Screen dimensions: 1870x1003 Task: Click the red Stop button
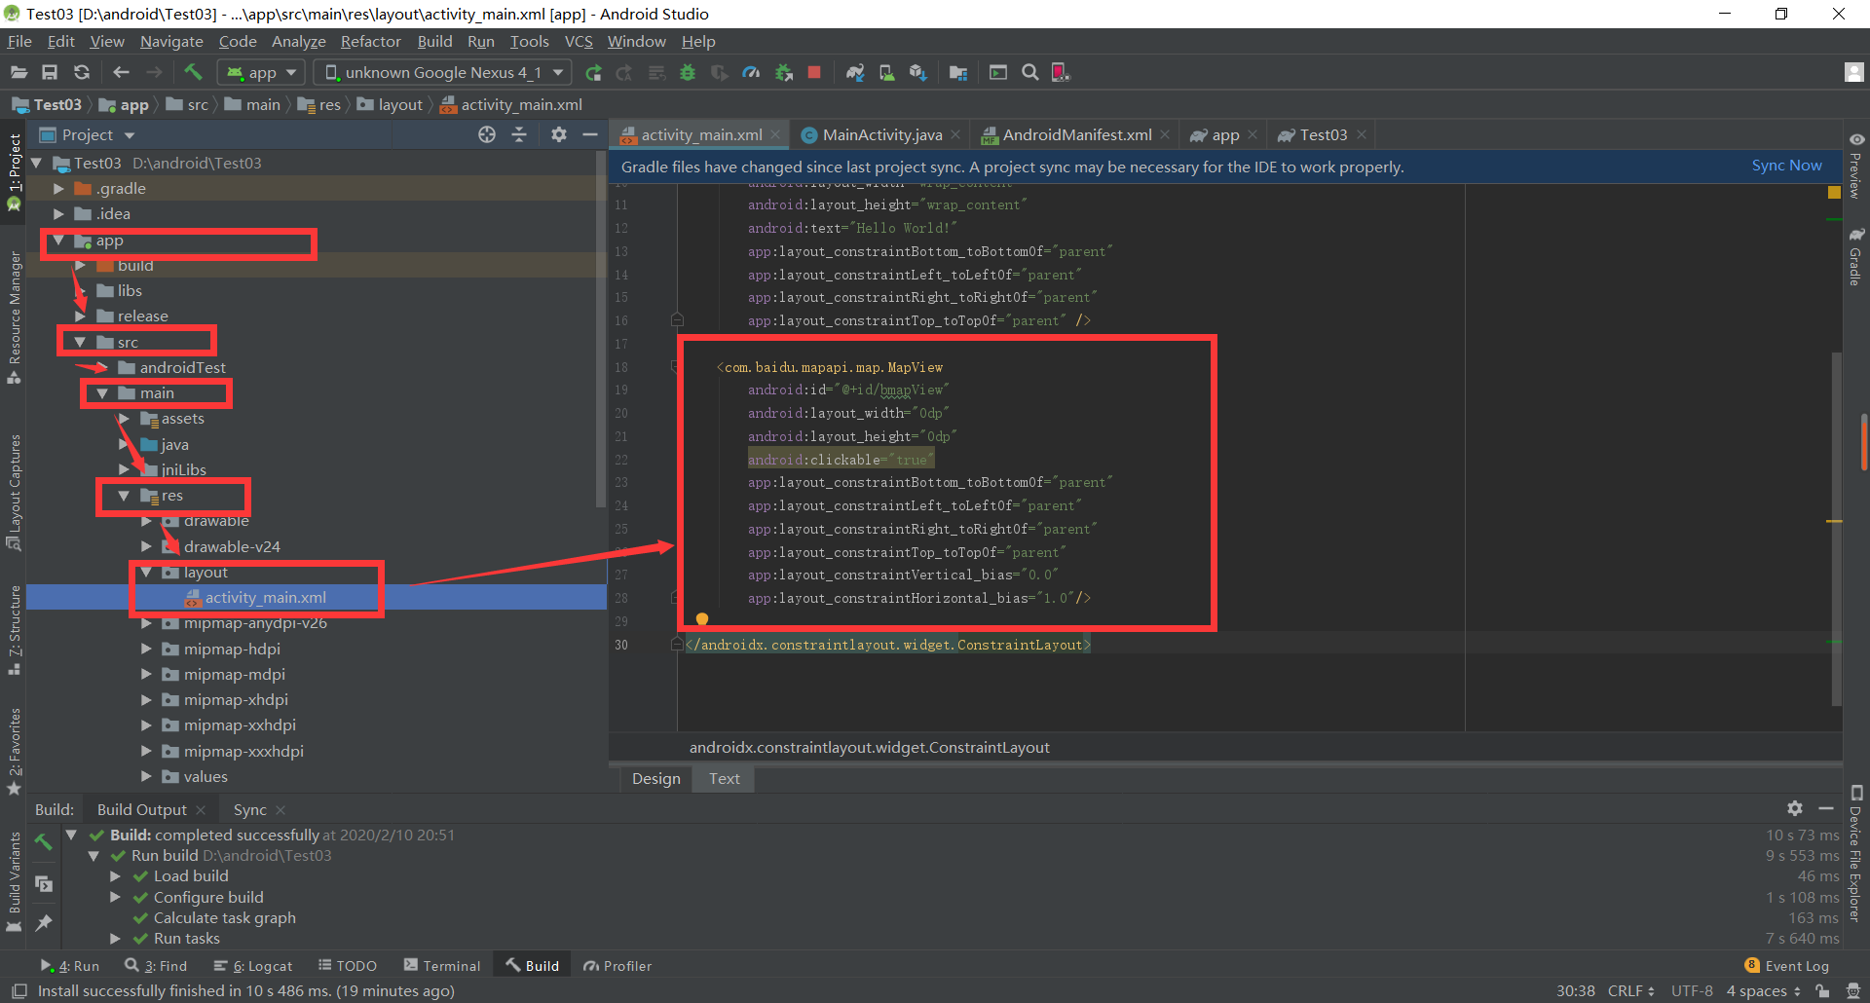tap(814, 72)
